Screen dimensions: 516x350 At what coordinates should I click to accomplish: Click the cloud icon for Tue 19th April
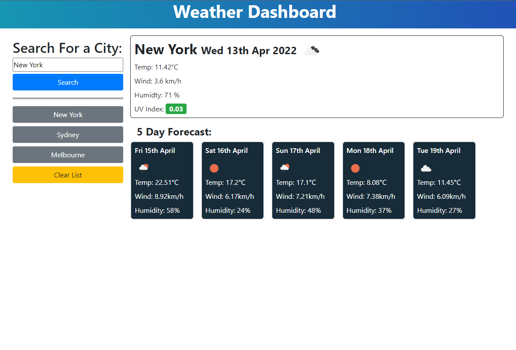point(426,168)
